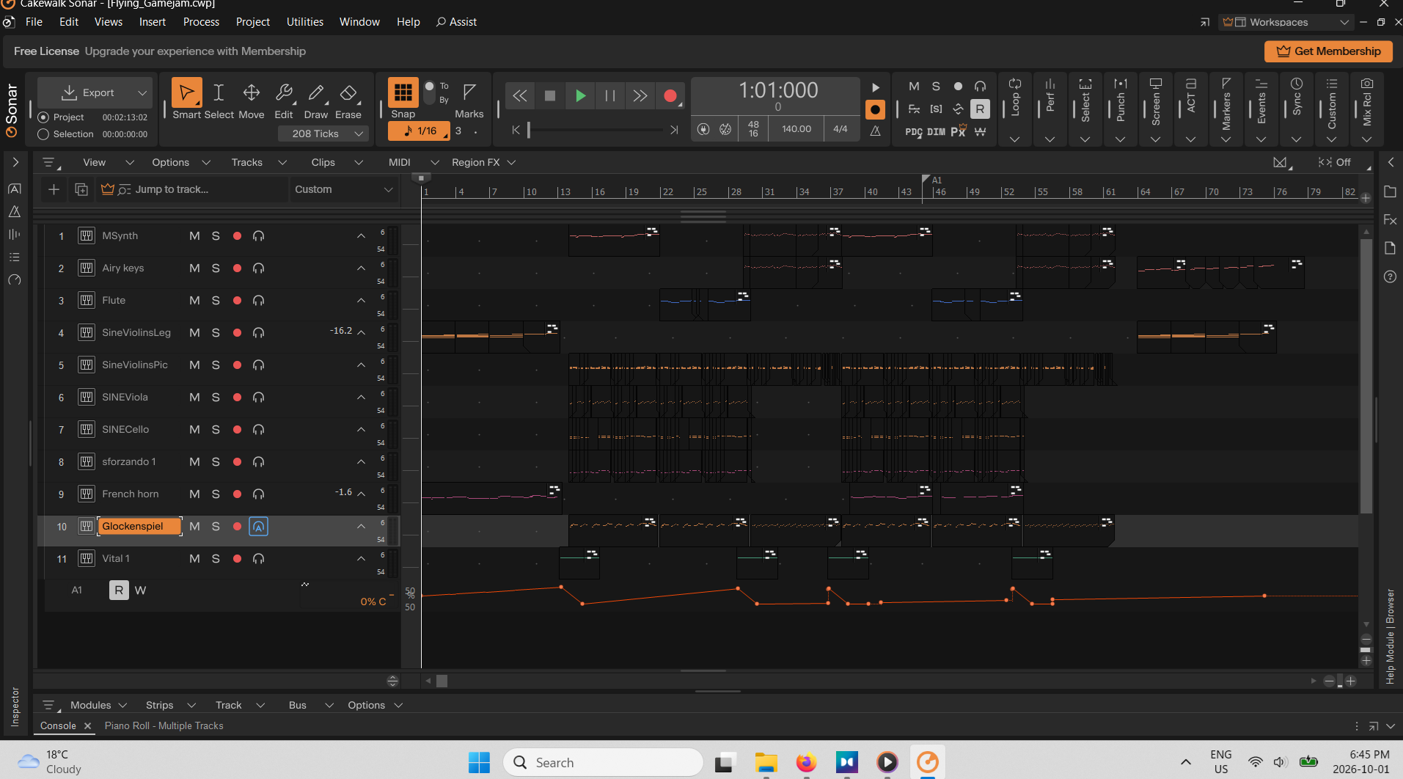Open the 208 Ticks dropdown
The height and width of the screenshot is (779, 1403).
[323, 134]
